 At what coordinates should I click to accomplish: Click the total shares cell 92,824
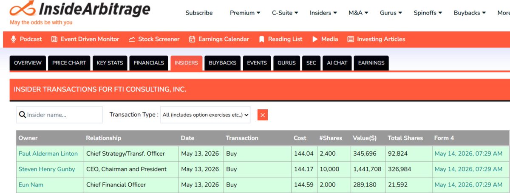click(408, 153)
